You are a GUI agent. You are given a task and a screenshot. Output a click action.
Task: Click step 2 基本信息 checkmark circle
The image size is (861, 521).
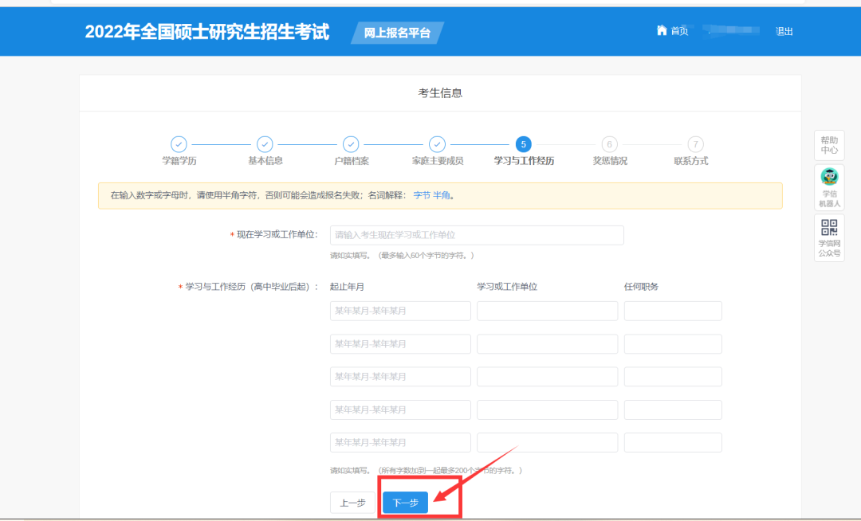[x=265, y=144]
